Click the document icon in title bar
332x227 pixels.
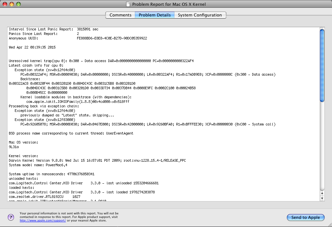pos(128,4)
